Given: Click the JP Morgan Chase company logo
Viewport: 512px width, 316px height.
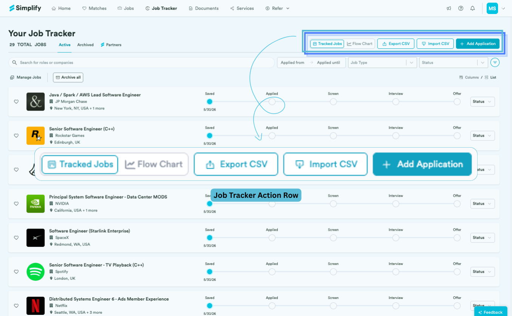Looking at the screenshot, I should pyautogui.click(x=36, y=102).
